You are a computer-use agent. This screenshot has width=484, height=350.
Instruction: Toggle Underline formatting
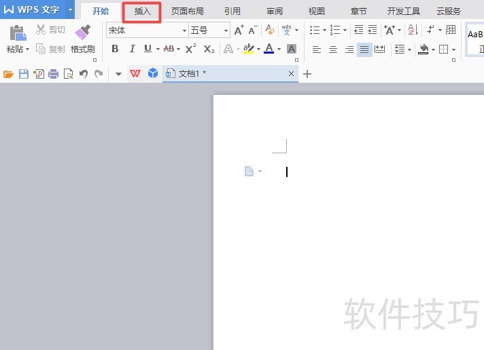point(148,49)
